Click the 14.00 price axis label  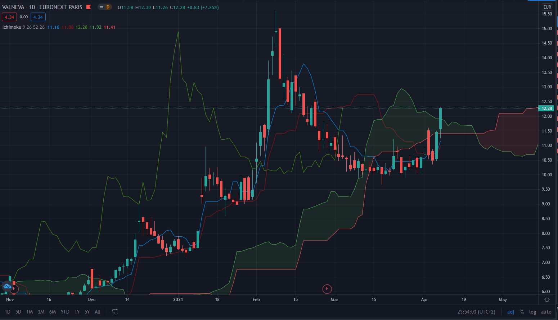(x=547, y=58)
